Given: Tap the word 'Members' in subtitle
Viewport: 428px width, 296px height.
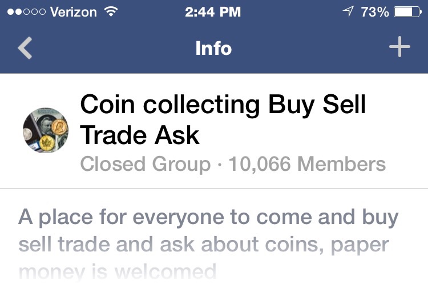Looking at the screenshot, I should (341, 164).
